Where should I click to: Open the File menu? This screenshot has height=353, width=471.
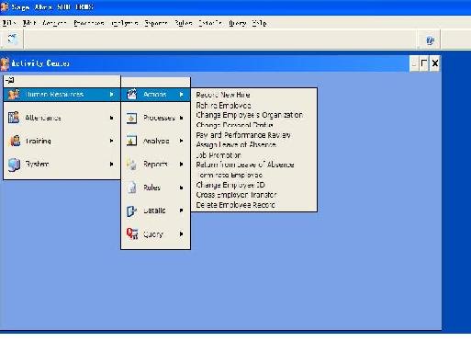9,23
